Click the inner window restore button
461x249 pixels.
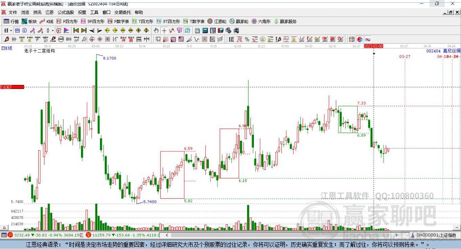pyautogui.click(x=451, y=12)
